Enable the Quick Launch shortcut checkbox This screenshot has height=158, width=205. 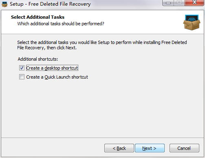click(22, 77)
